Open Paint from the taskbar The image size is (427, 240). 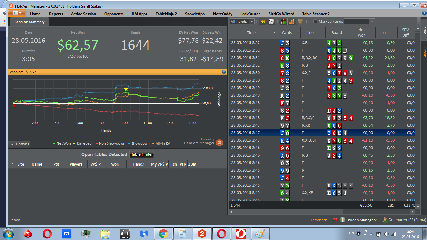[x=260, y=233]
